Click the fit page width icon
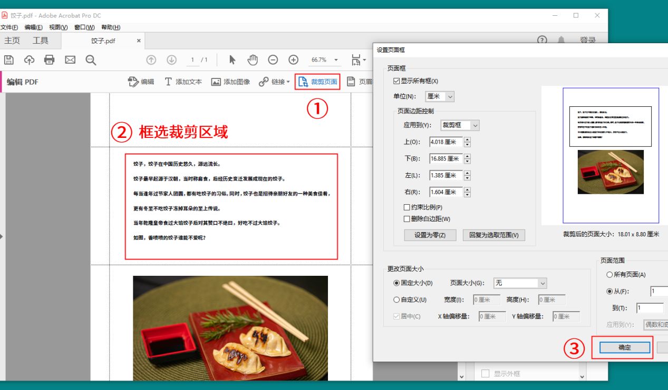Screen dimensions: 668x390 356,60
